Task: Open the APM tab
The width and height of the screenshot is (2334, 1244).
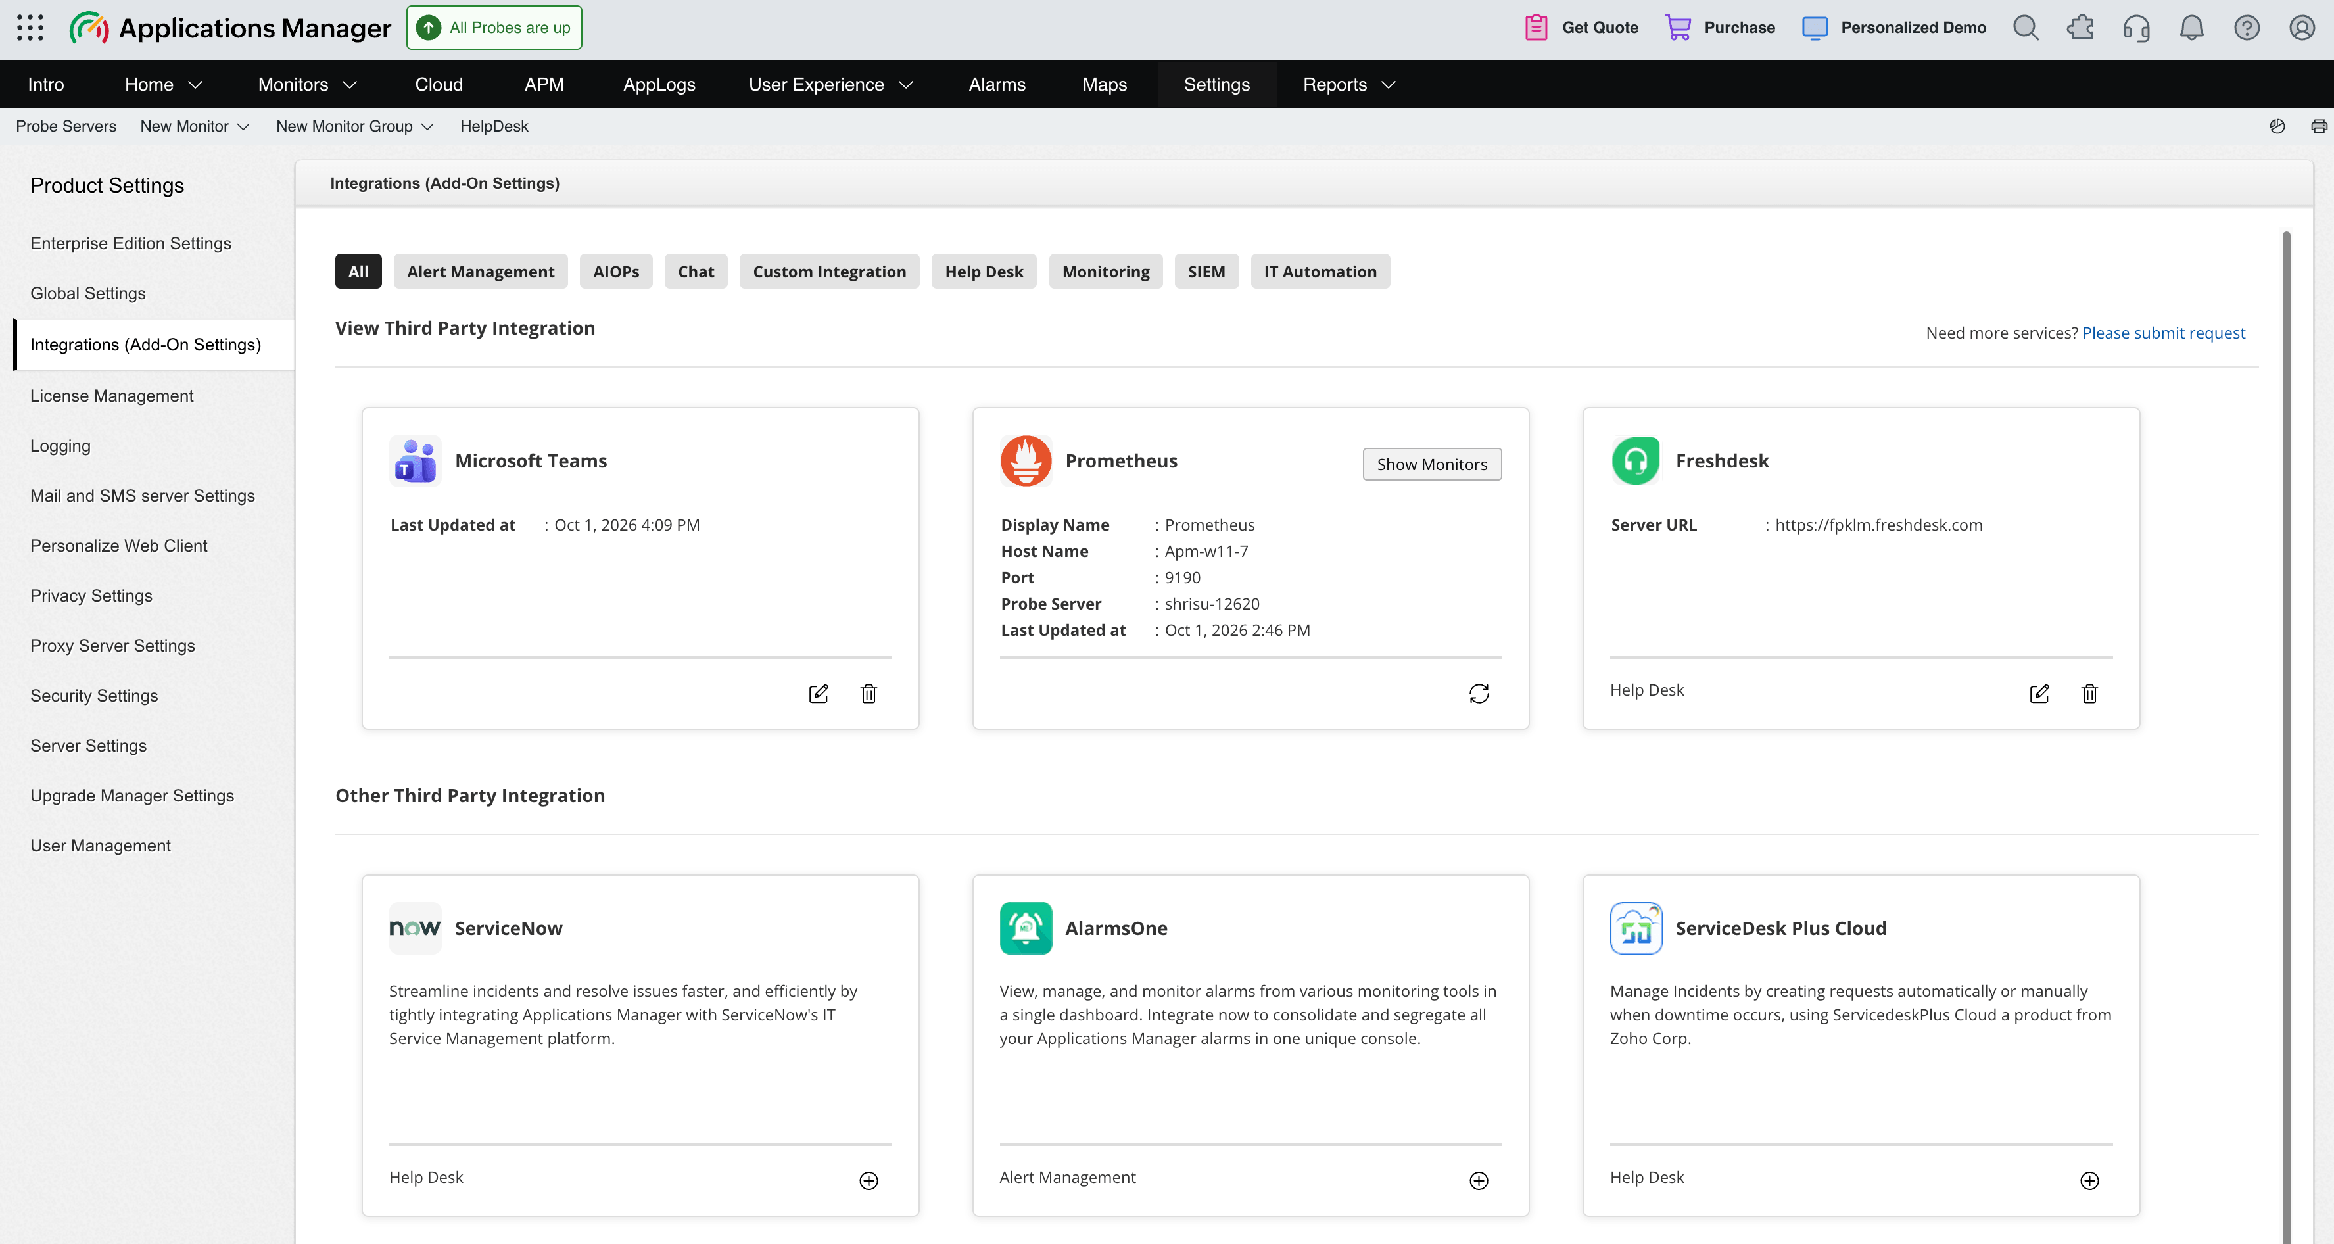Action: pos(544,84)
